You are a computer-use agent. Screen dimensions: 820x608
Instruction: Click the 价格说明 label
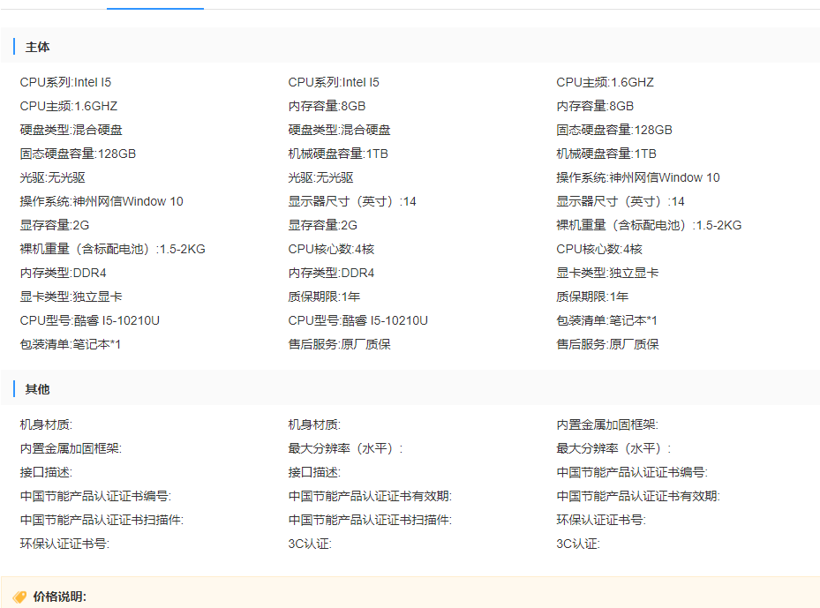[60, 597]
